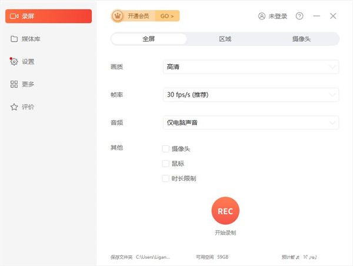Screen dimensions: 353x266
Task: Open help via the question mark icon
Action: 299,16
